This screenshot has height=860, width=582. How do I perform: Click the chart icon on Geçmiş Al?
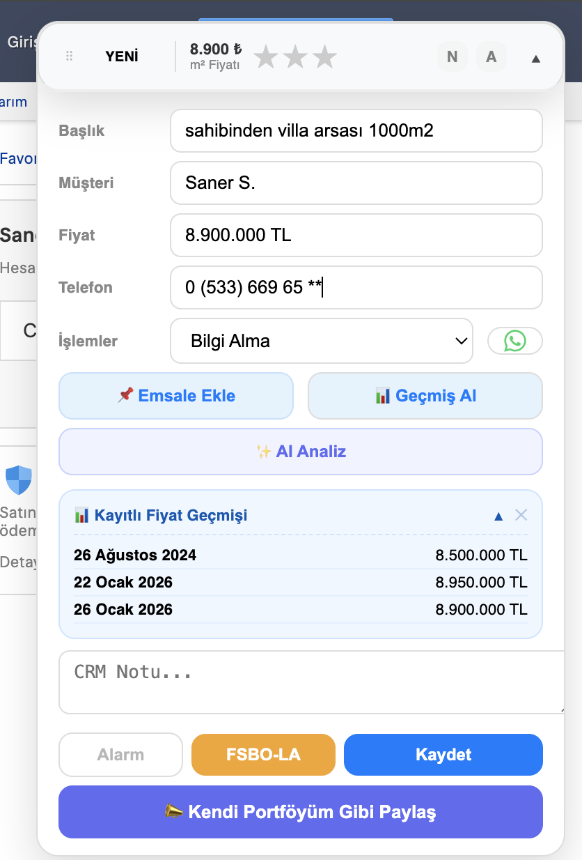[x=382, y=395]
